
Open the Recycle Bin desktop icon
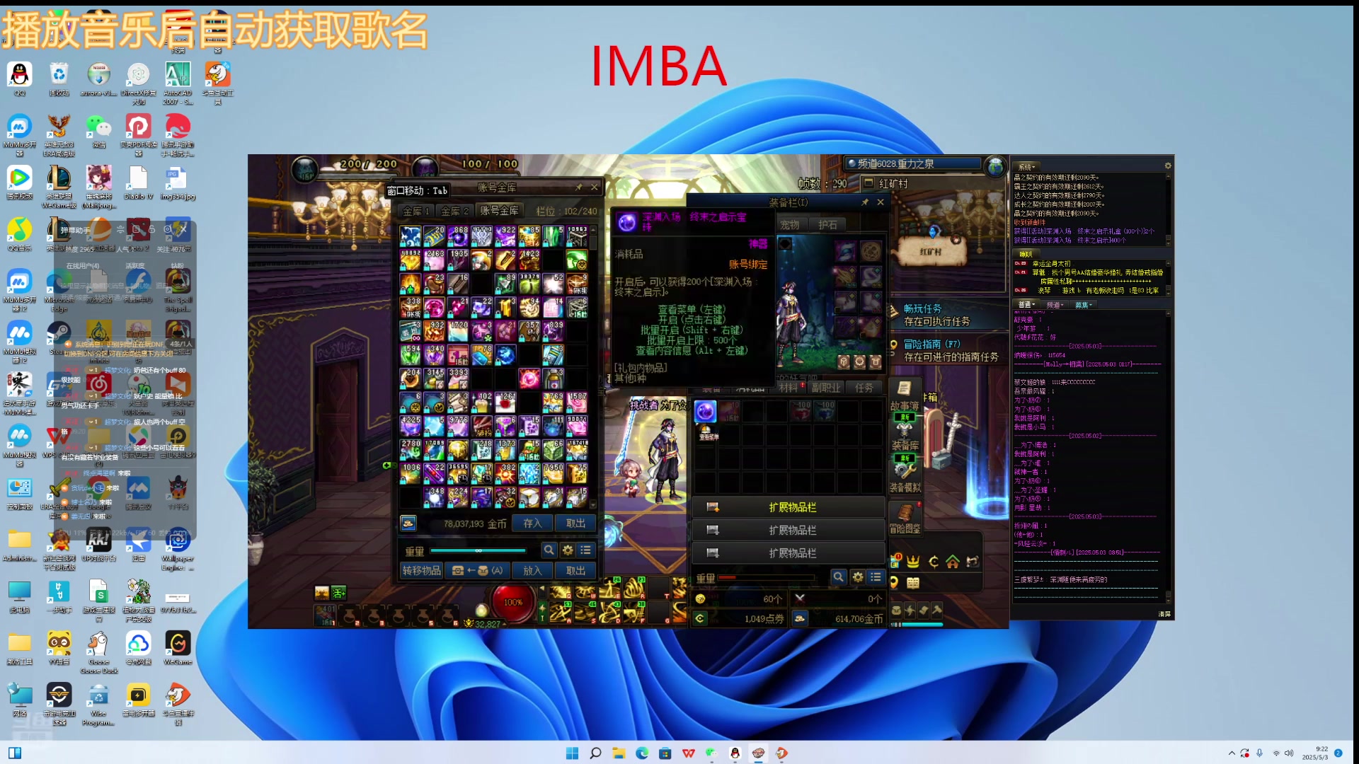coord(59,79)
